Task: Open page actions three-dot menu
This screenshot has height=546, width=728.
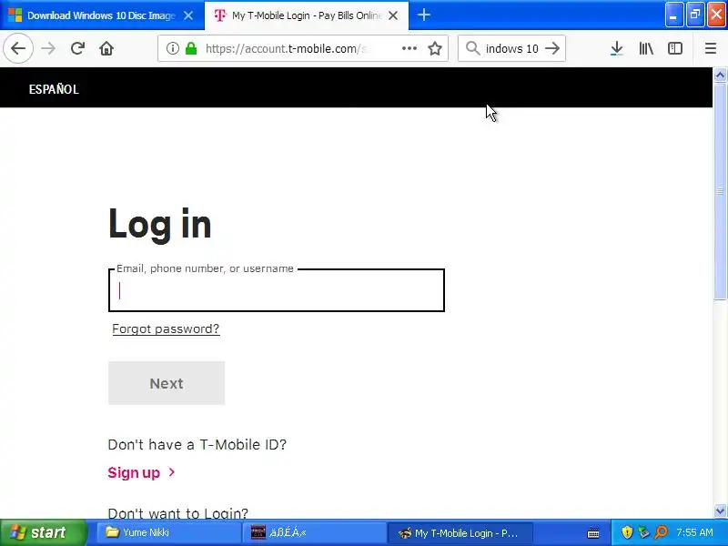Action: coord(409,48)
